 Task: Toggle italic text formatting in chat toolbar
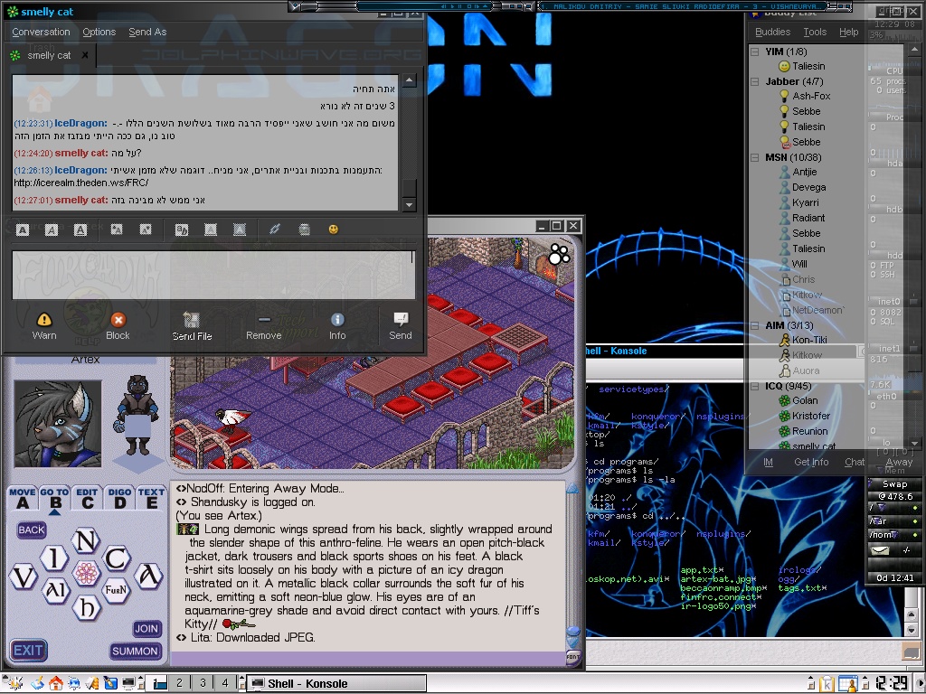52,230
